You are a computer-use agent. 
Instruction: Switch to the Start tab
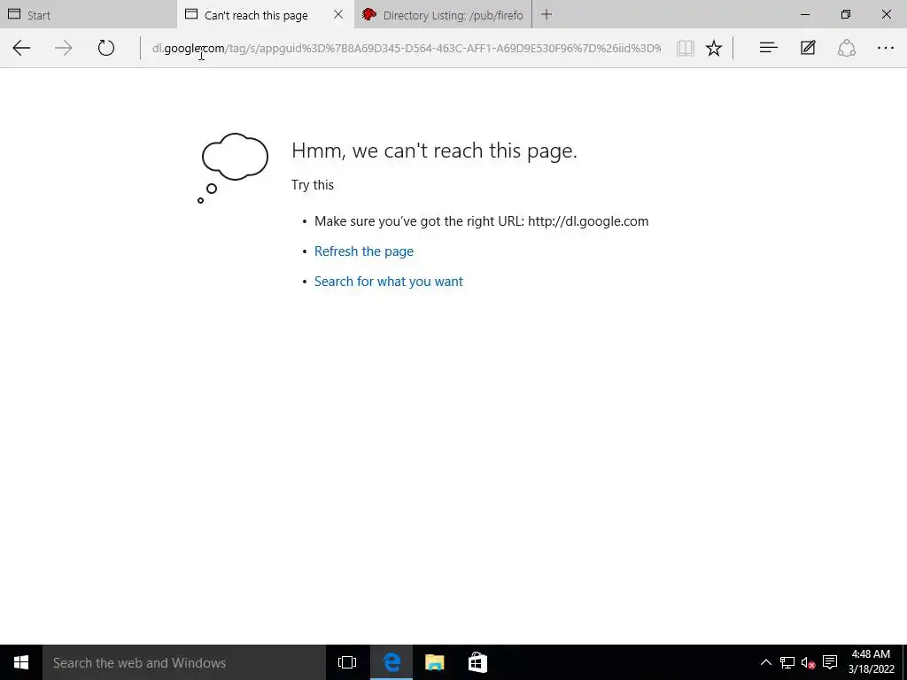coord(89,14)
